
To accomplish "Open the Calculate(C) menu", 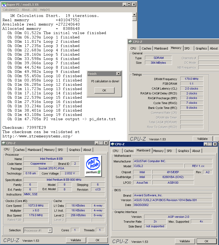I will [11, 10].
